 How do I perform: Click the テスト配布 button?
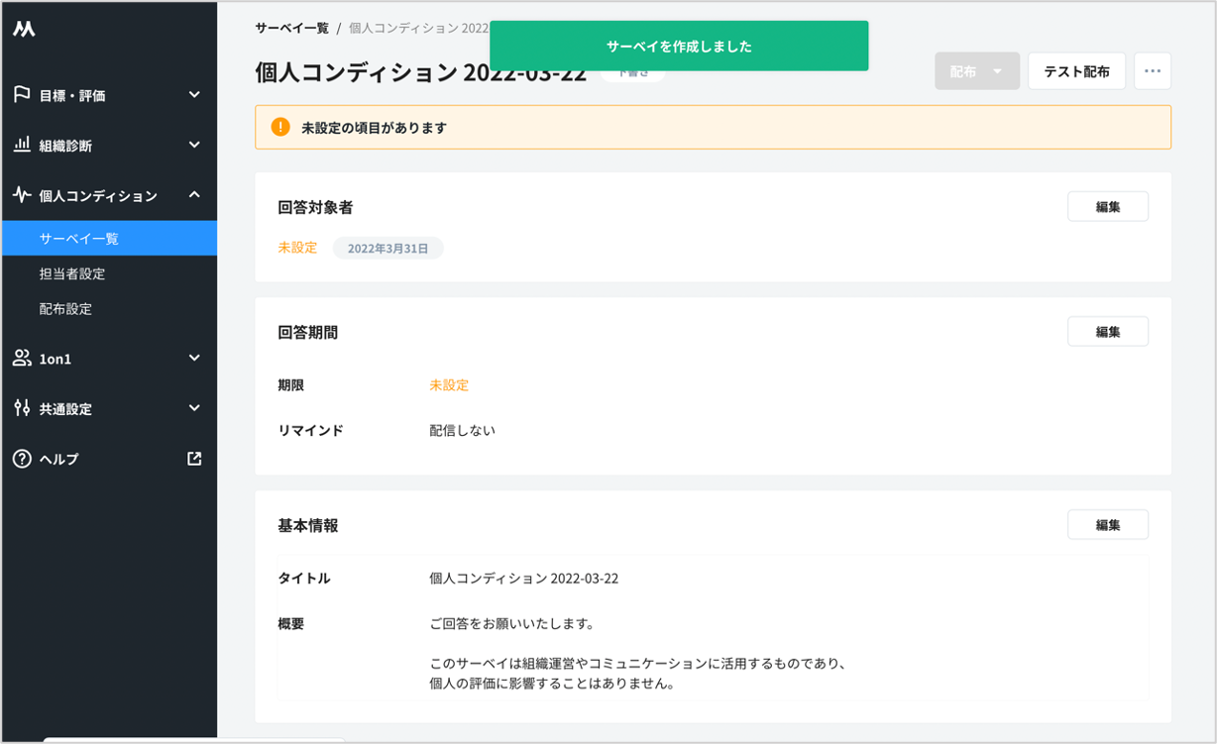point(1076,71)
